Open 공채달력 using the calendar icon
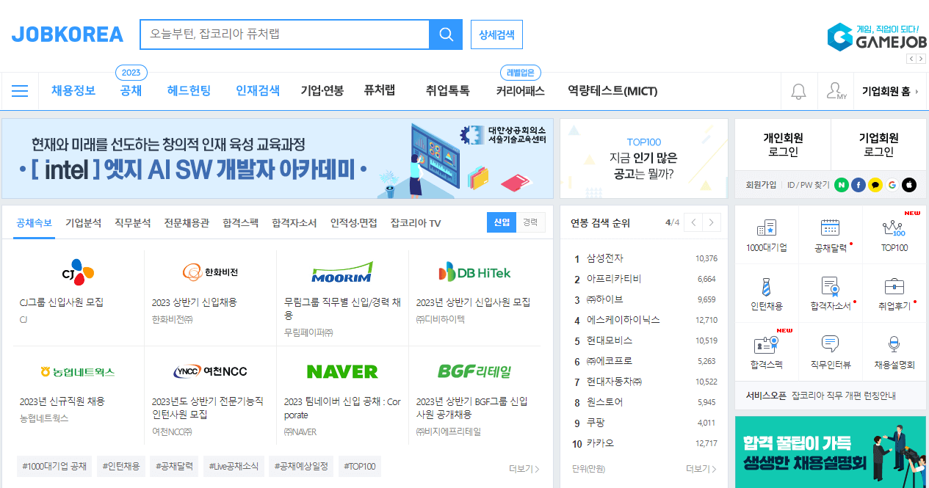 pyautogui.click(x=830, y=227)
